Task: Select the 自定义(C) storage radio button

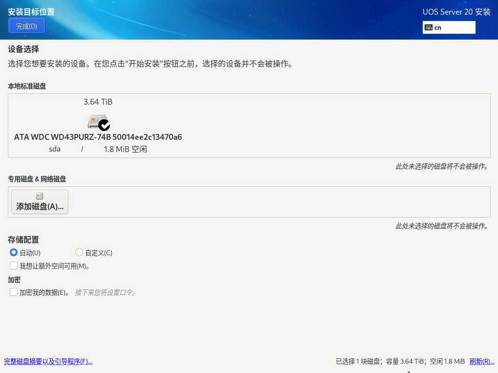Action: pos(79,252)
